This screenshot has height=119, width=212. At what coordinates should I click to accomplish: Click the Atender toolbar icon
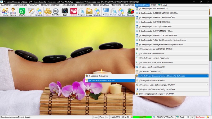[x=74, y=11]
